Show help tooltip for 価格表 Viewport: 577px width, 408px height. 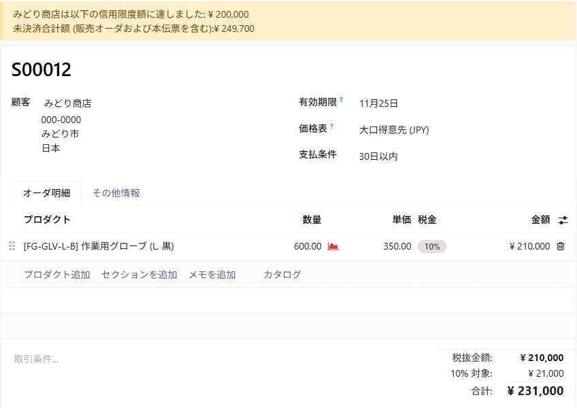(331, 126)
